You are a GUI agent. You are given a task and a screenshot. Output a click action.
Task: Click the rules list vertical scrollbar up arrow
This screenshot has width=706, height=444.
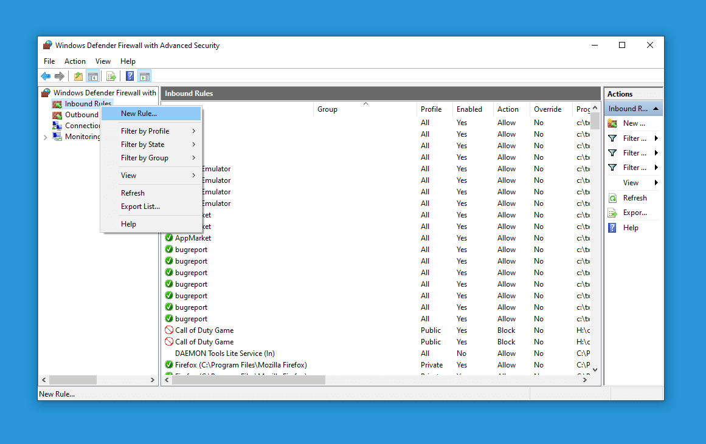pyautogui.click(x=595, y=108)
